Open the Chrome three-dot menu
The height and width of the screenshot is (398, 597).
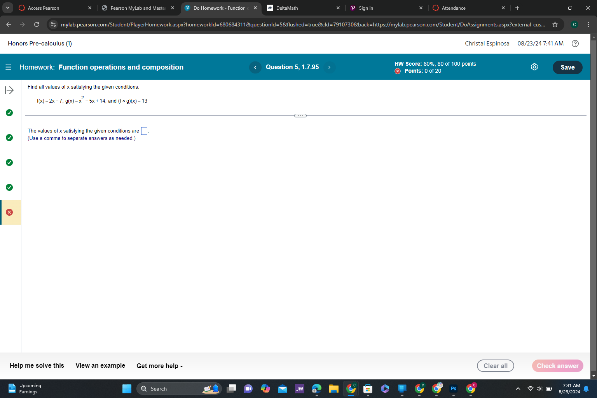pos(588,24)
